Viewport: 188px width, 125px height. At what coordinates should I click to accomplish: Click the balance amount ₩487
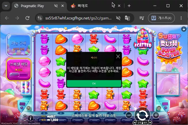[x=51, y=116]
